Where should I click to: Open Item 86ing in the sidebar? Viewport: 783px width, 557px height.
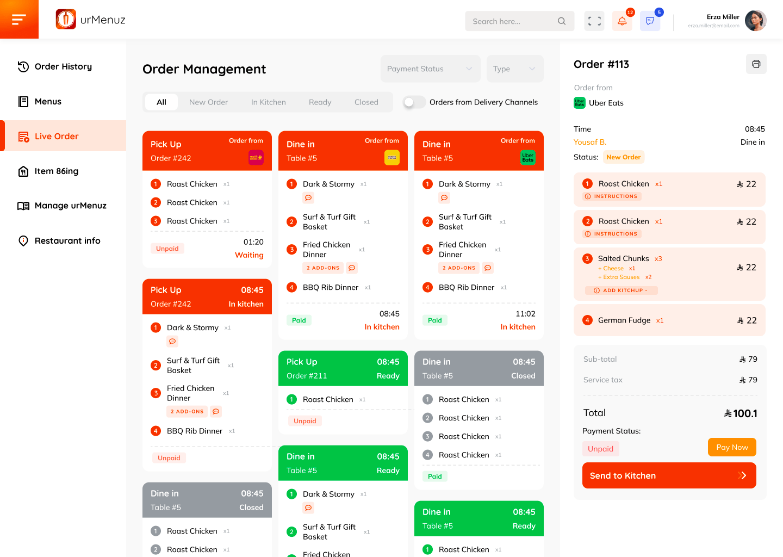(x=57, y=171)
